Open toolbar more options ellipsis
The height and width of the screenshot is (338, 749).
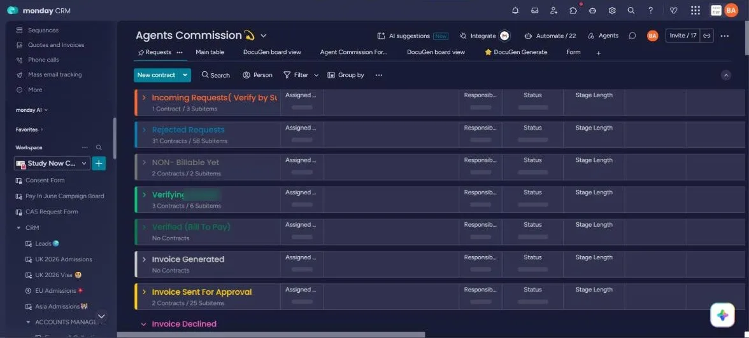click(379, 75)
